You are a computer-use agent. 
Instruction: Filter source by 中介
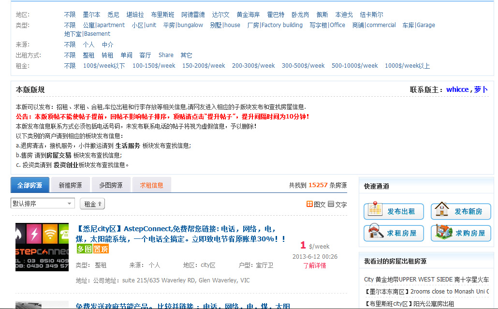pos(107,44)
